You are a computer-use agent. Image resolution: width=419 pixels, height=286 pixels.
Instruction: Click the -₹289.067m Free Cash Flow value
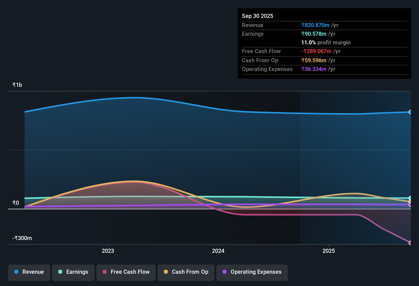(316, 51)
